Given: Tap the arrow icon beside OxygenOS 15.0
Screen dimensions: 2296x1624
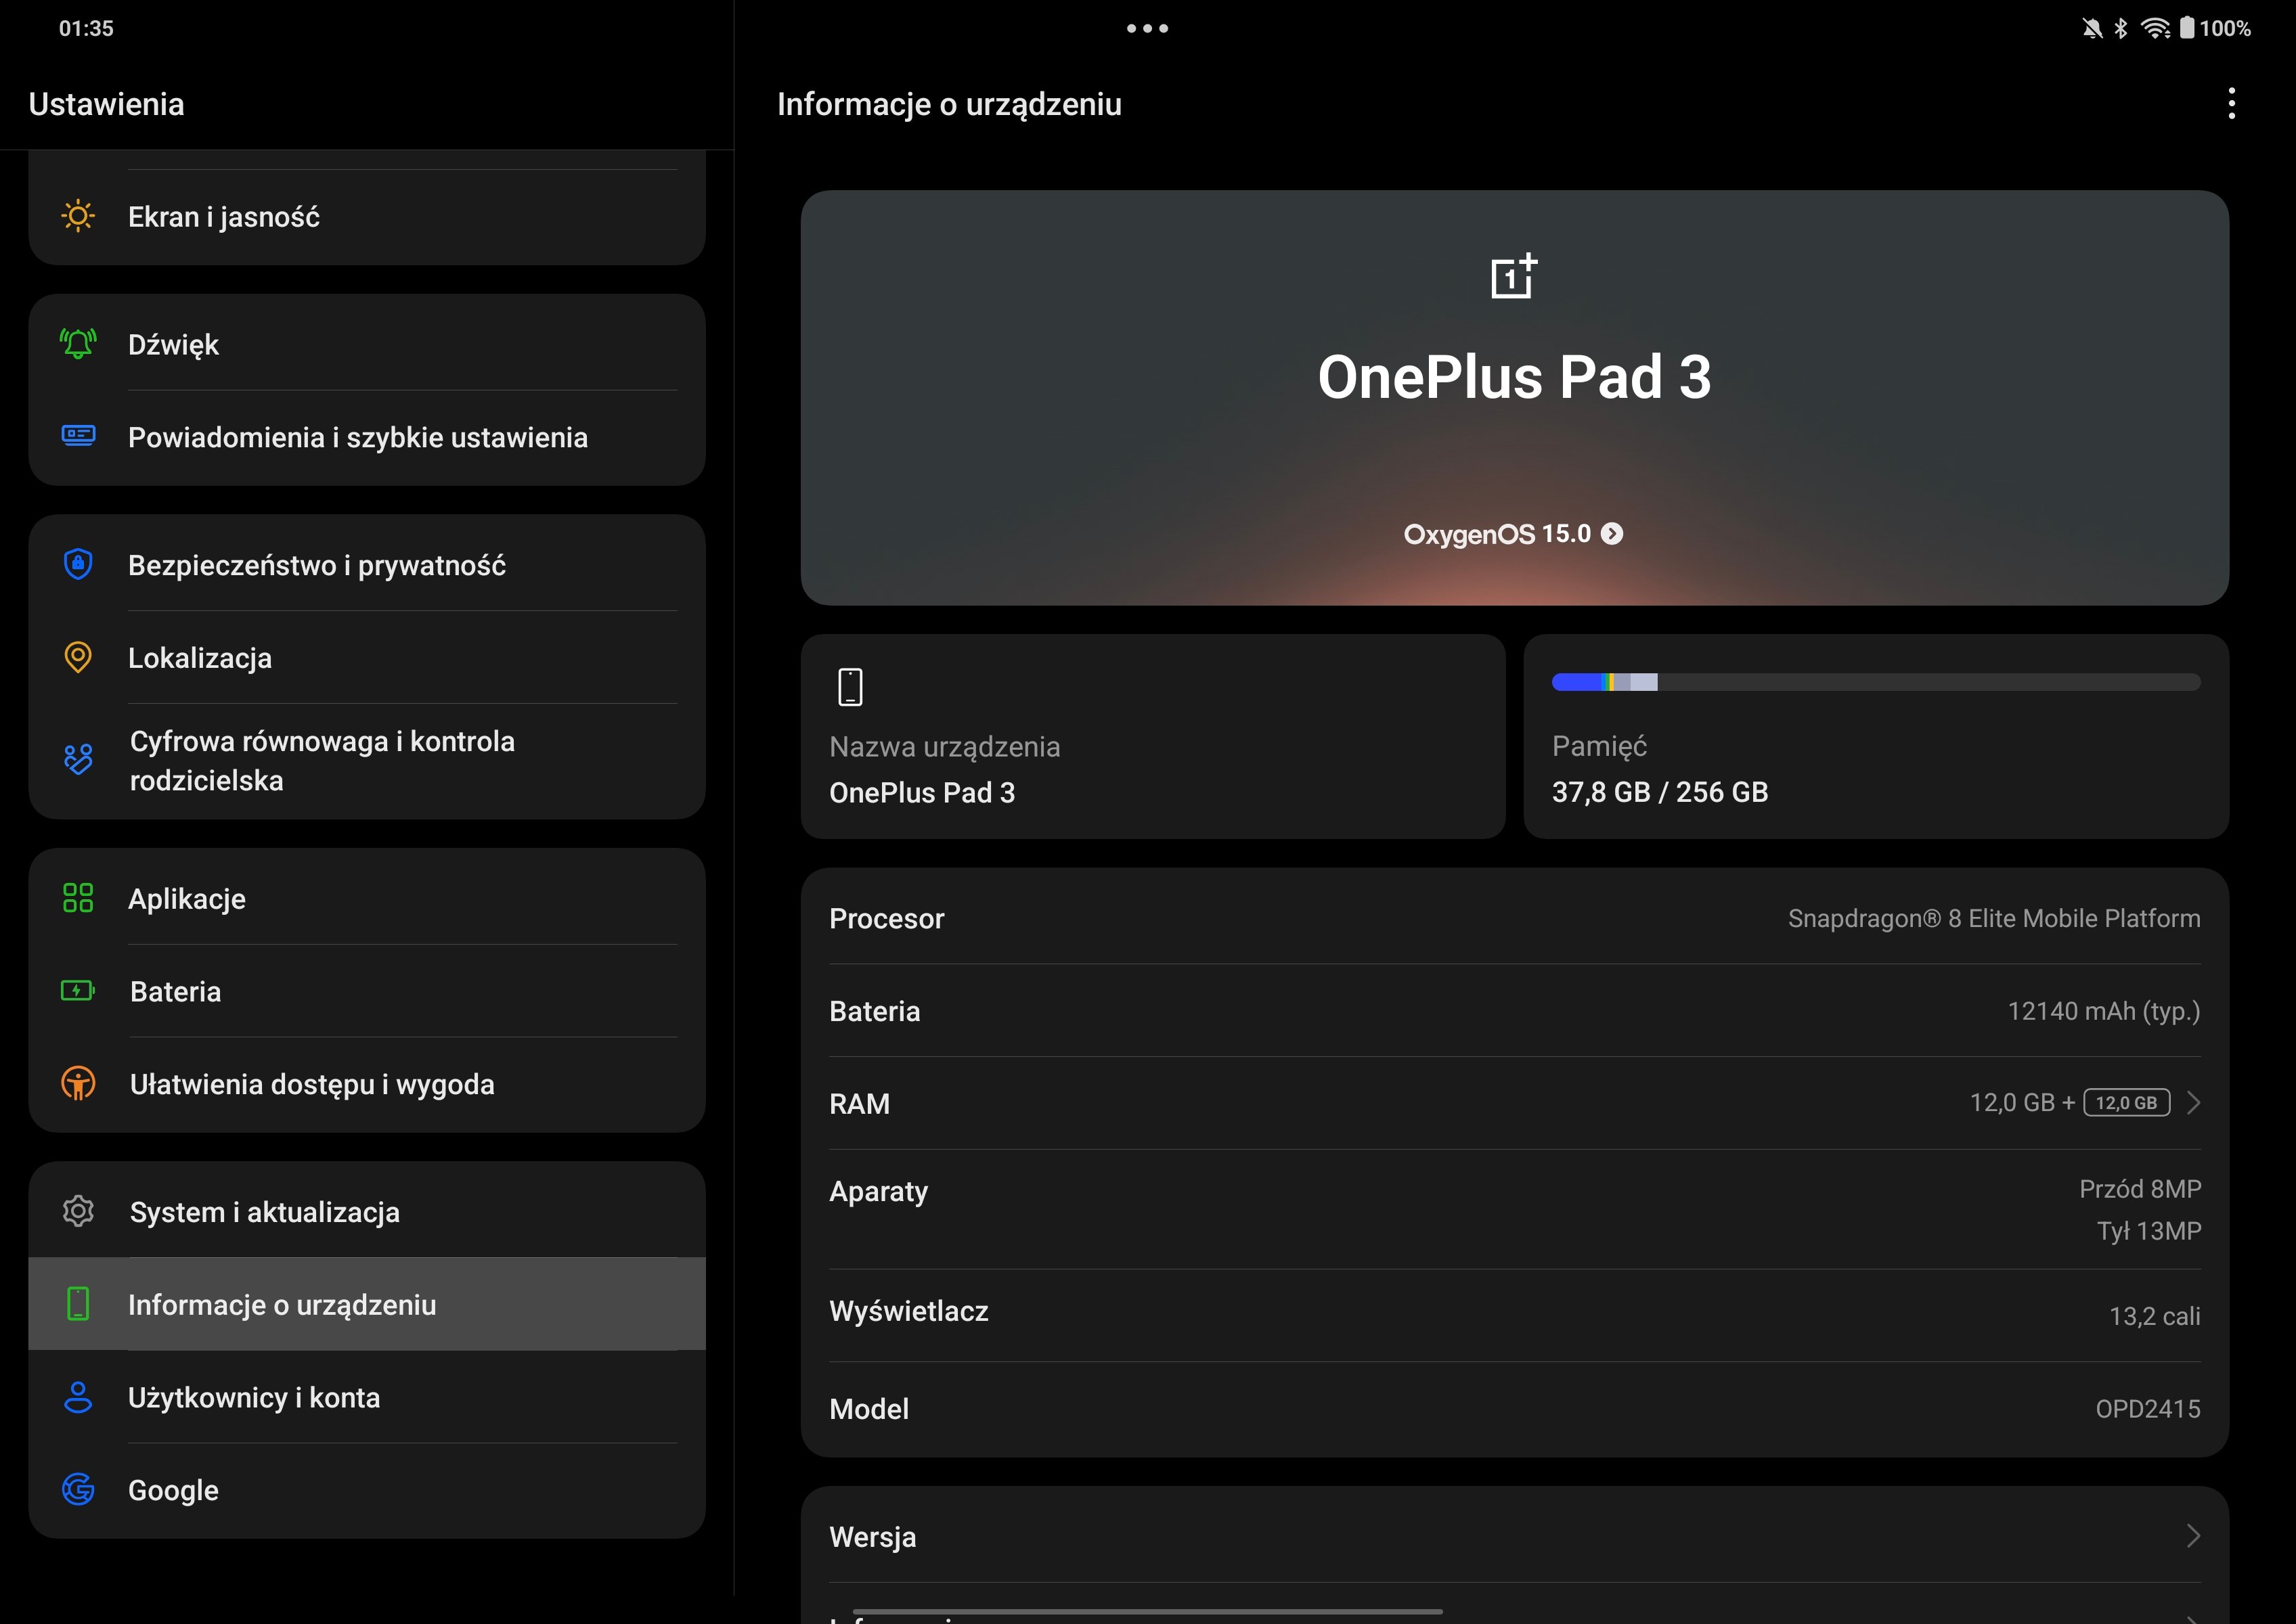Looking at the screenshot, I should click(x=1612, y=534).
